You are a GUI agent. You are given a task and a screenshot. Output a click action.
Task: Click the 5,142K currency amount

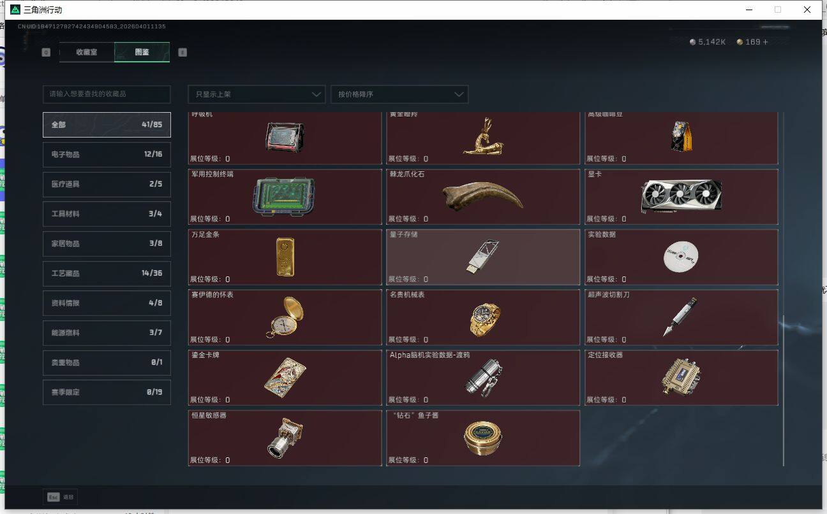pyautogui.click(x=712, y=42)
